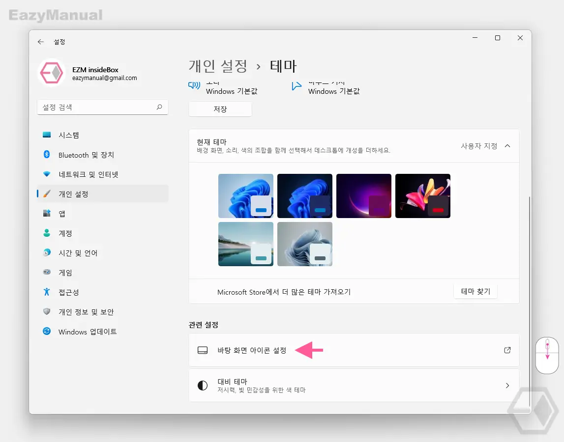Maximize the Settings window
This screenshot has width=564, height=442.
coord(498,38)
